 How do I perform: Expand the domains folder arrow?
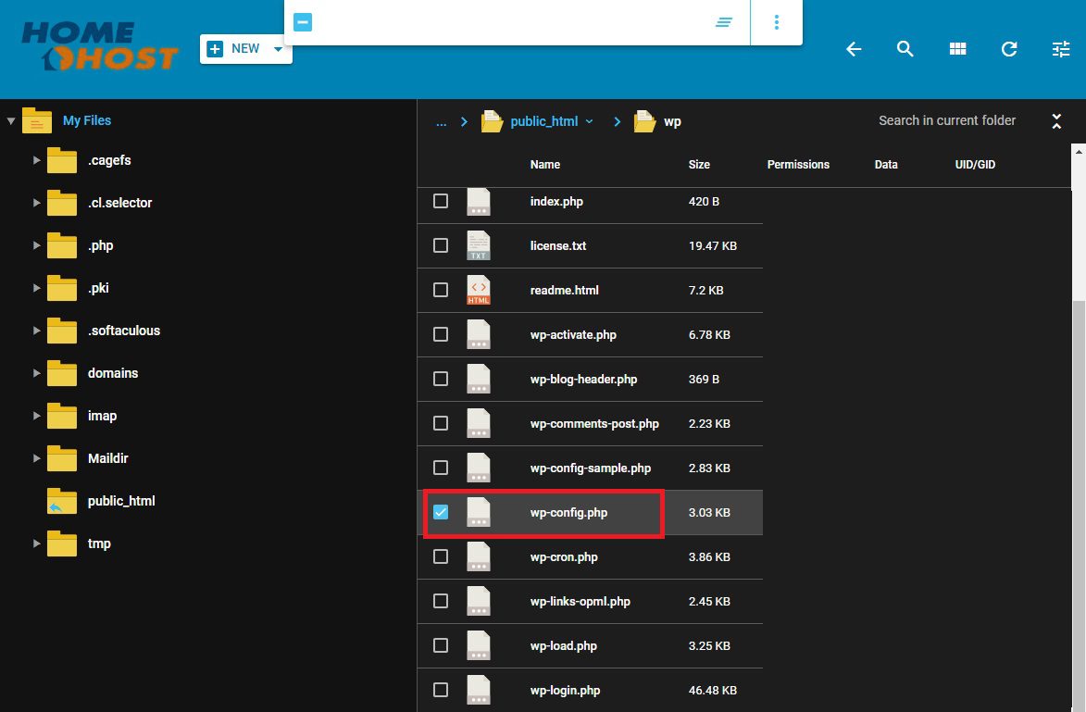click(36, 373)
